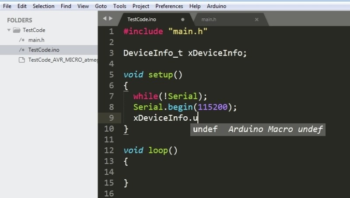This screenshot has width=350, height=198.
Task: Click the TestCode folder icon
Action: (x=17, y=30)
